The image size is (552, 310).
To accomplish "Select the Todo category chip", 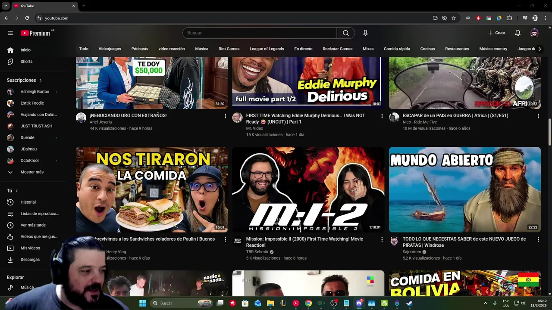I will coord(84,49).
